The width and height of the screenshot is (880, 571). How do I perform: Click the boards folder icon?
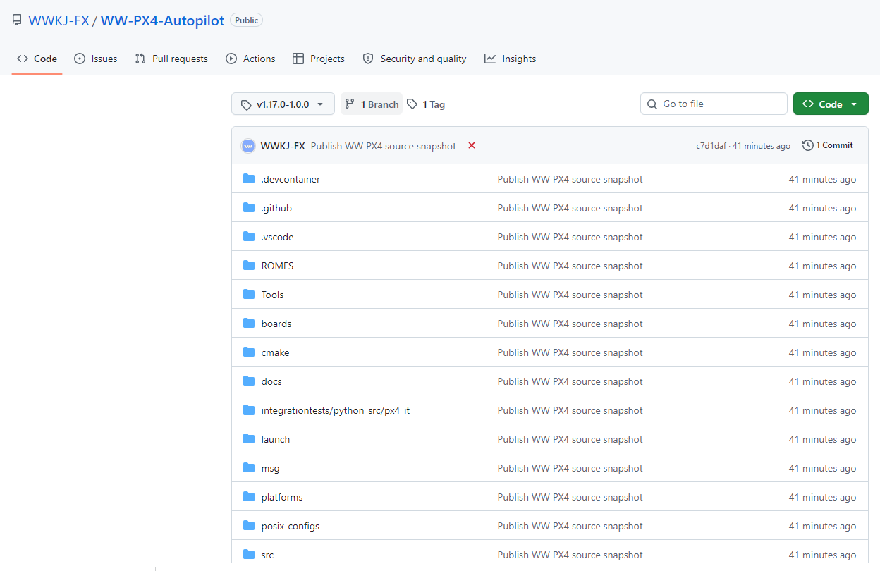click(x=249, y=324)
